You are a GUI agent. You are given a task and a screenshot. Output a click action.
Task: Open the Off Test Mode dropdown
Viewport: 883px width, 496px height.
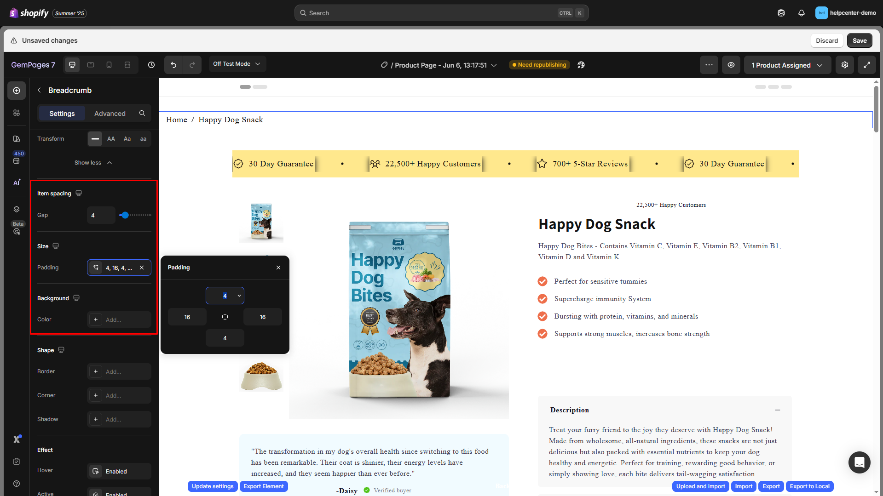coord(237,64)
